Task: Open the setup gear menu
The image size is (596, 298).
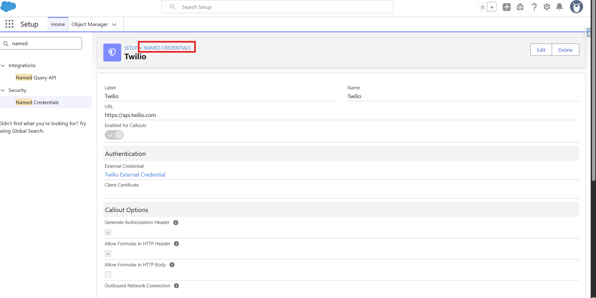Action: [547, 7]
